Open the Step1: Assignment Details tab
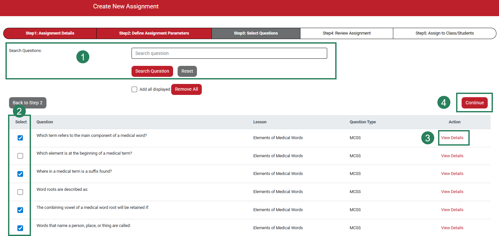The width and height of the screenshot is (499, 236). [50, 33]
